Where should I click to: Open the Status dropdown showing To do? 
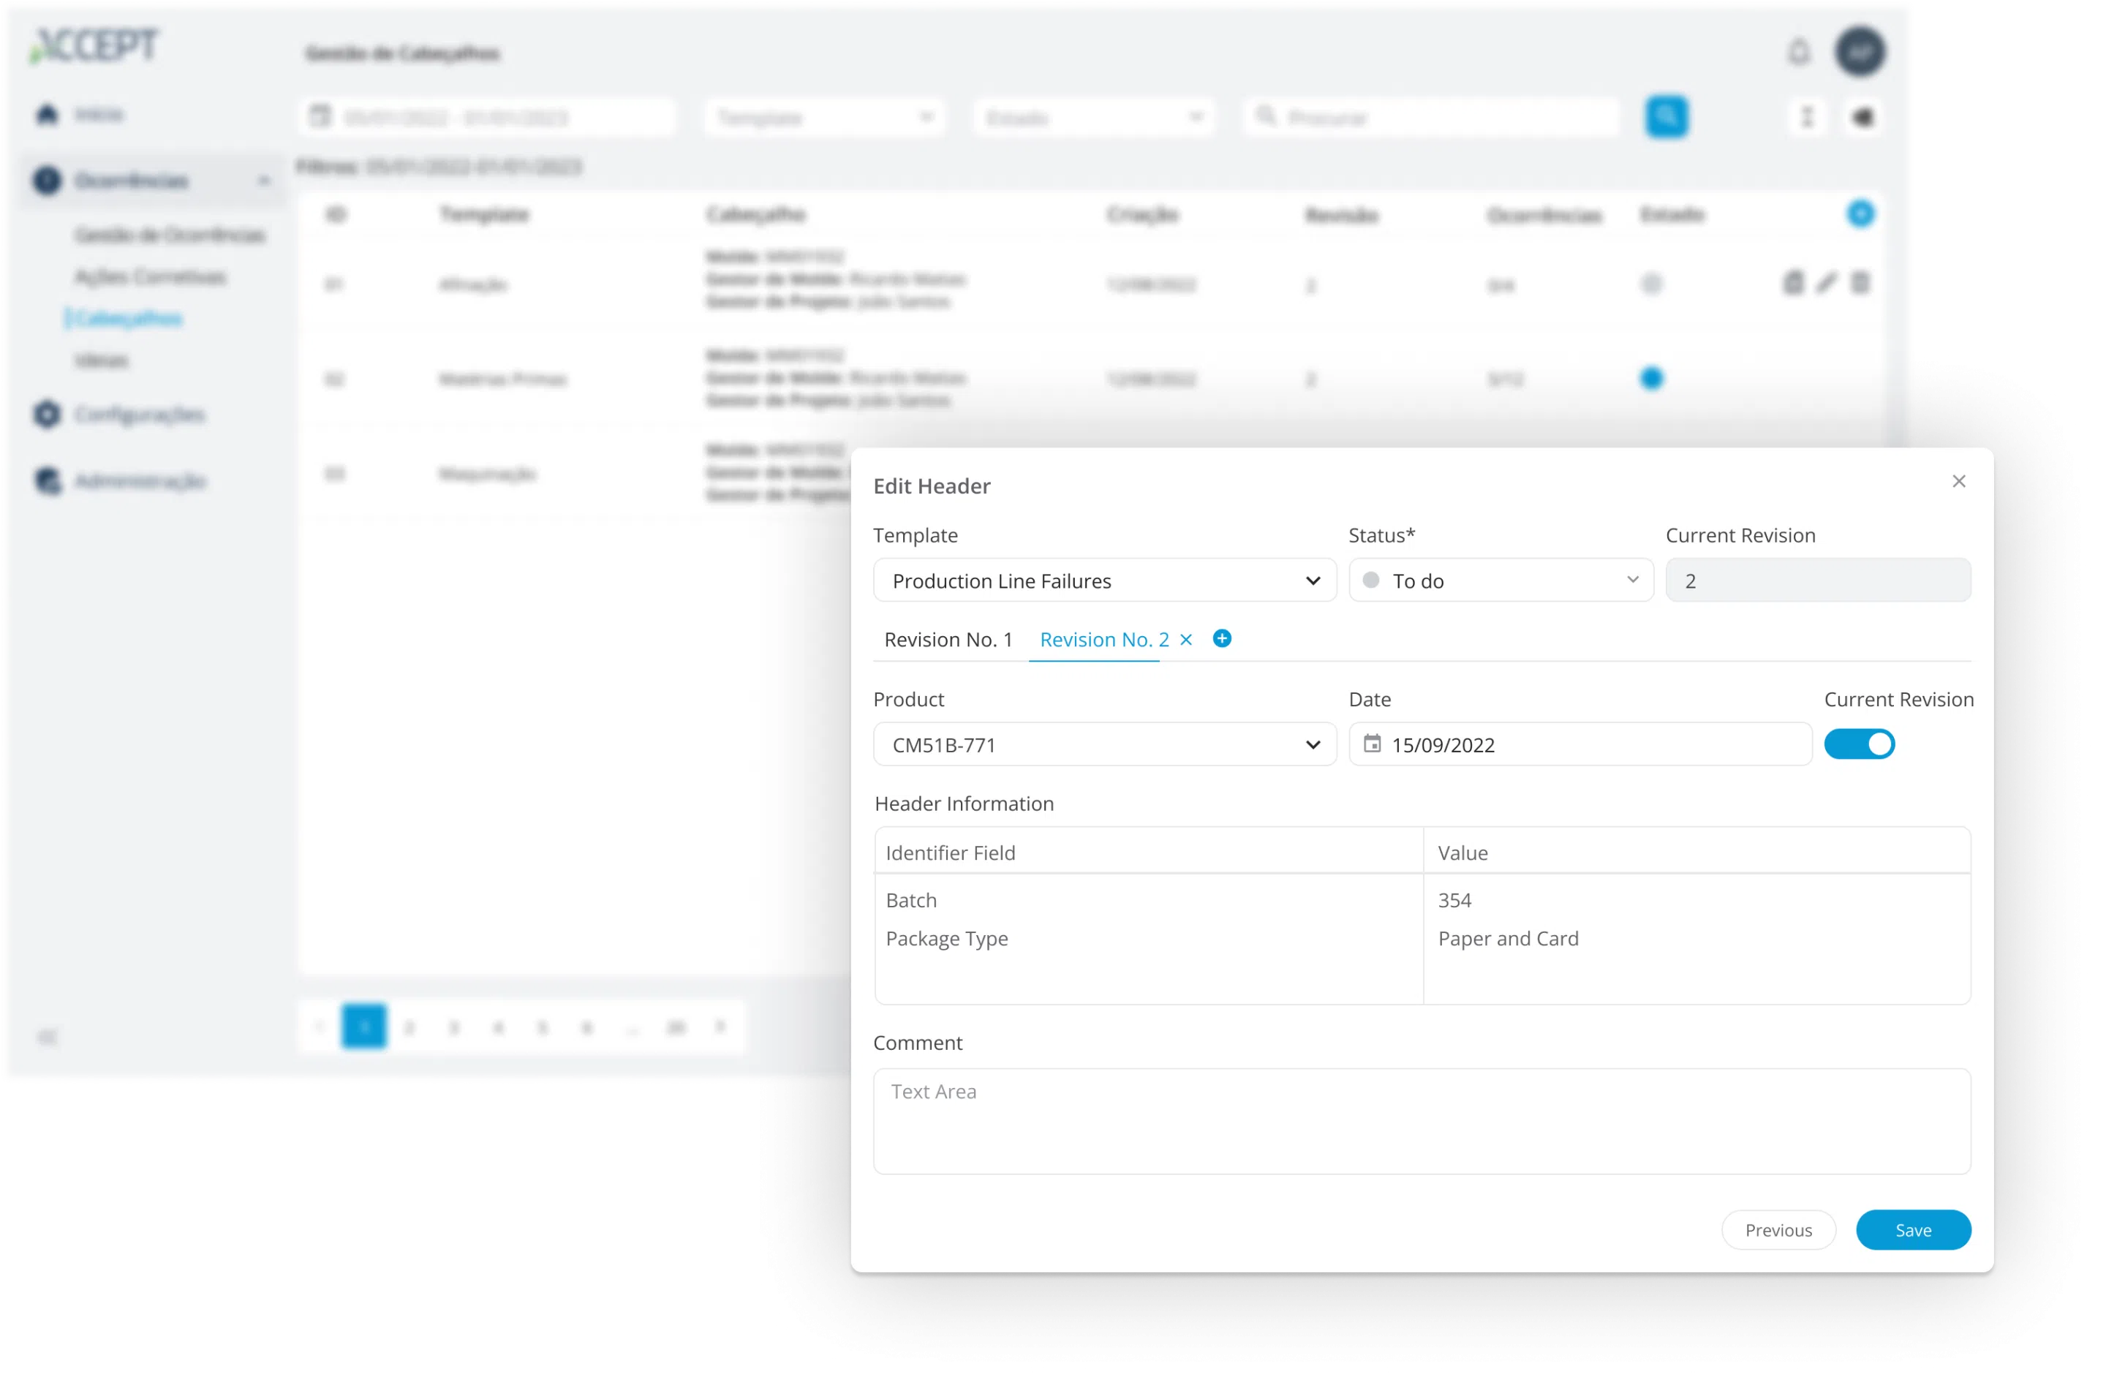1501,581
